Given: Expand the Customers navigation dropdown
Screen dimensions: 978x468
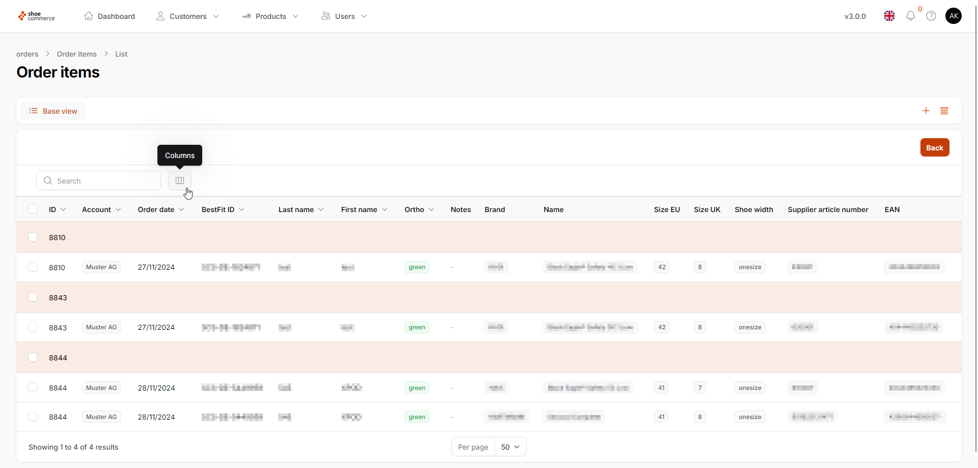Looking at the screenshot, I should click(188, 16).
